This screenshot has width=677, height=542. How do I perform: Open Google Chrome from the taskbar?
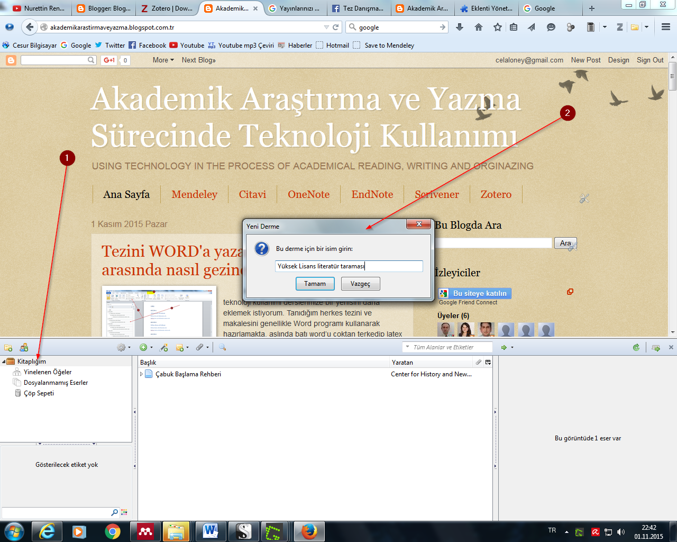[112, 531]
